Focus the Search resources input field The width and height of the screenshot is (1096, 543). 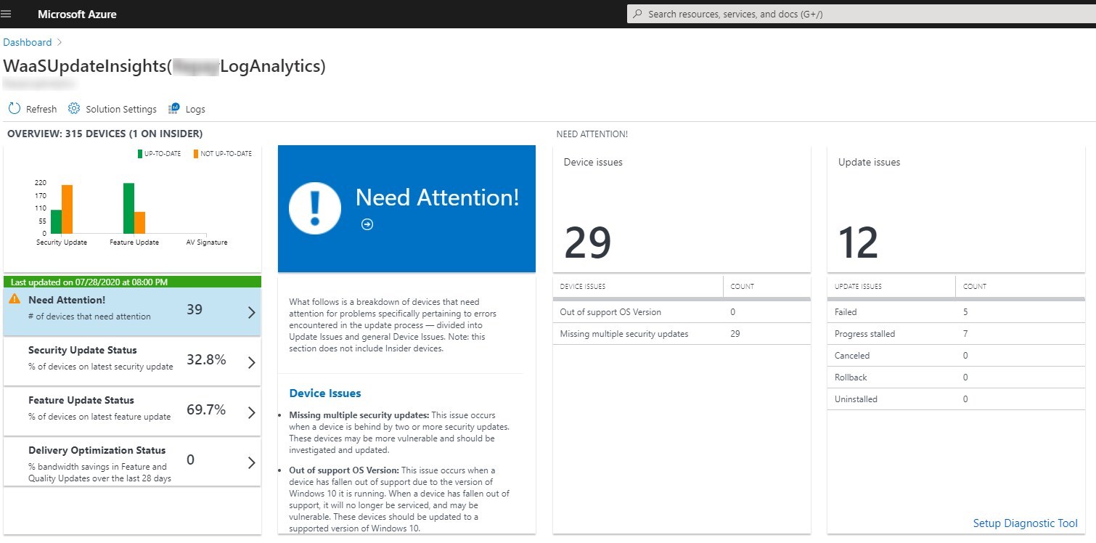coord(861,14)
